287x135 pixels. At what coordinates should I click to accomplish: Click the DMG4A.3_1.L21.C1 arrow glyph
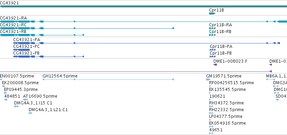tap(31, 113)
